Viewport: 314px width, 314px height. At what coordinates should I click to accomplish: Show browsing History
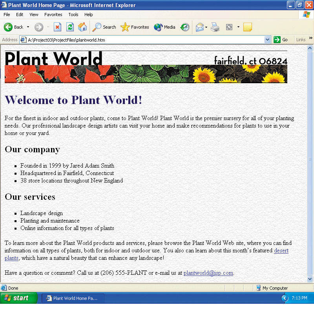(x=185, y=27)
